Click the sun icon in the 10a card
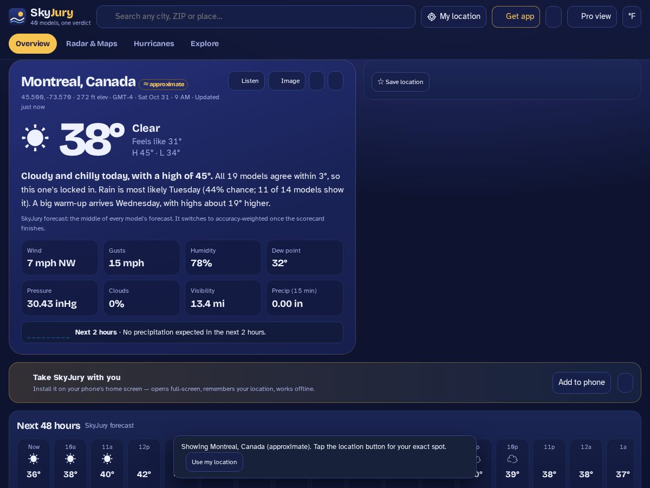The width and height of the screenshot is (650, 488). click(70, 459)
